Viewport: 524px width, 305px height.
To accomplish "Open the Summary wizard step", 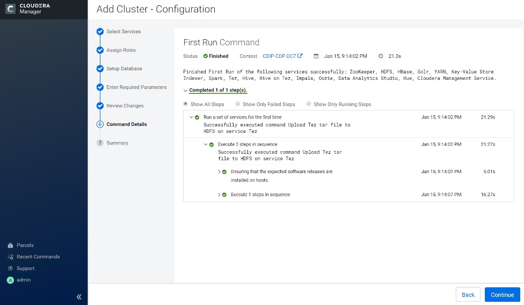I will point(117,143).
